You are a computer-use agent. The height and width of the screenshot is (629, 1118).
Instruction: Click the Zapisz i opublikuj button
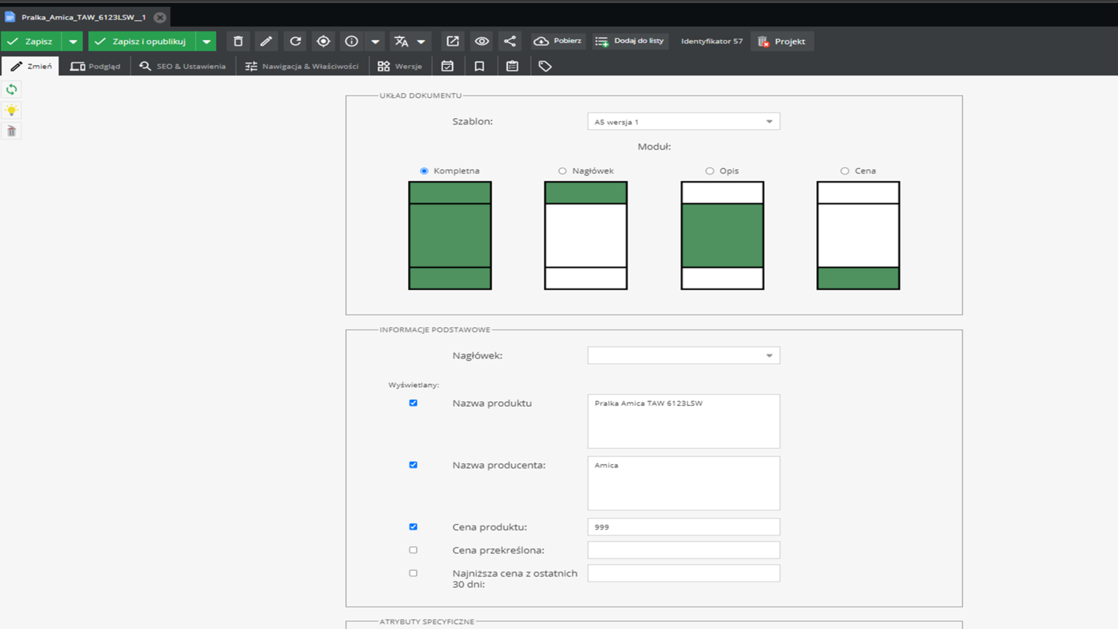(142, 41)
